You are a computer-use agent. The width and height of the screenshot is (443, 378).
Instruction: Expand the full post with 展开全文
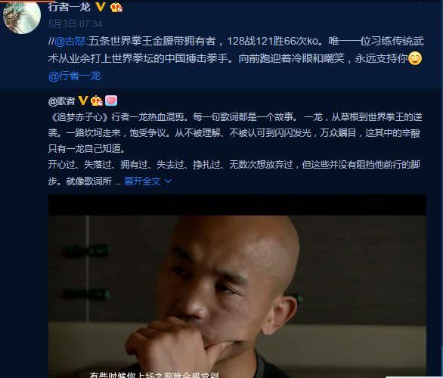coord(143,181)
